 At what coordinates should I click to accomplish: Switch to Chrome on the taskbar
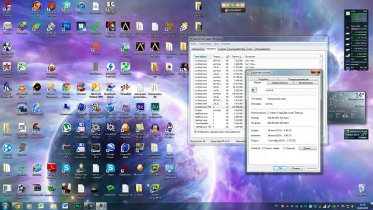click(x=17, y=206)
